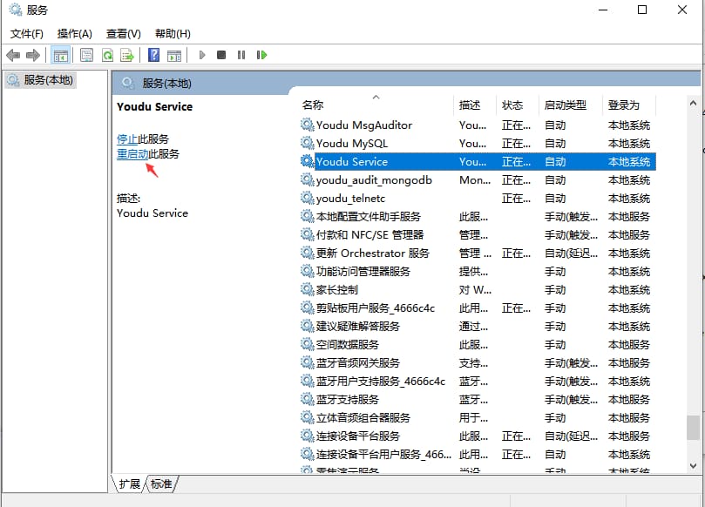The width and height of the screenshot is (705, 507).
Task: Click gear icon of Youdu MsgAuditor row
Action: [x=307, y=125]
